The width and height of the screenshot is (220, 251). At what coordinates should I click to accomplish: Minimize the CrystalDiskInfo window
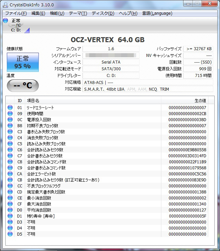188,4
